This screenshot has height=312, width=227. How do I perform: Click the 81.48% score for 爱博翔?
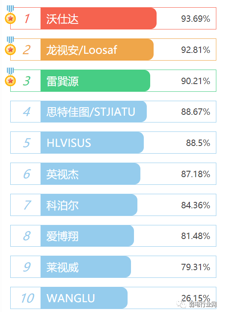pos(195,236)
